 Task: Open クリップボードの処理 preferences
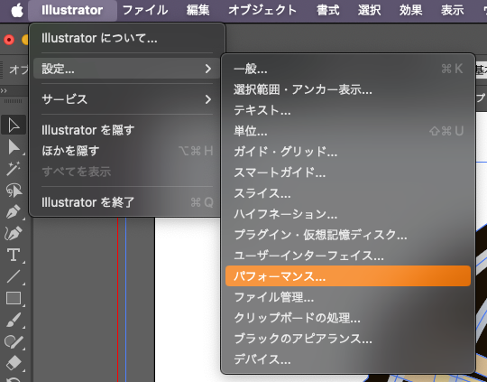(x=348, y=318)
